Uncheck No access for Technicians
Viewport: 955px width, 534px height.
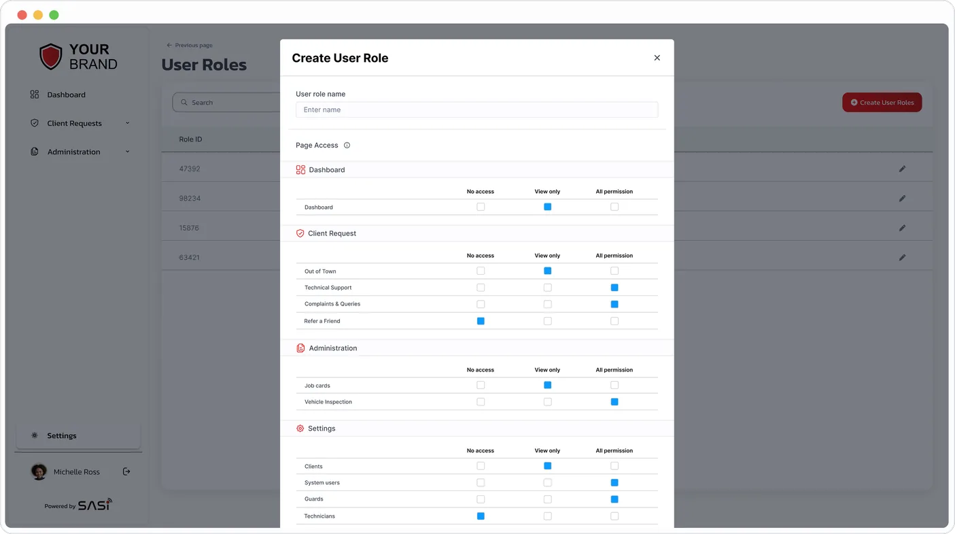point(481,516)
